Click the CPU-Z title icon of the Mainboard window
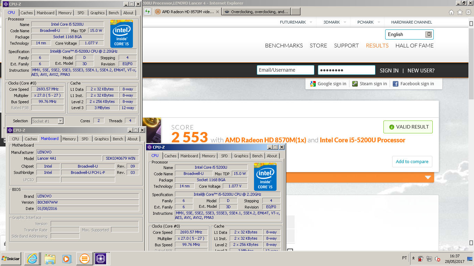 click(x=10, y=130)
